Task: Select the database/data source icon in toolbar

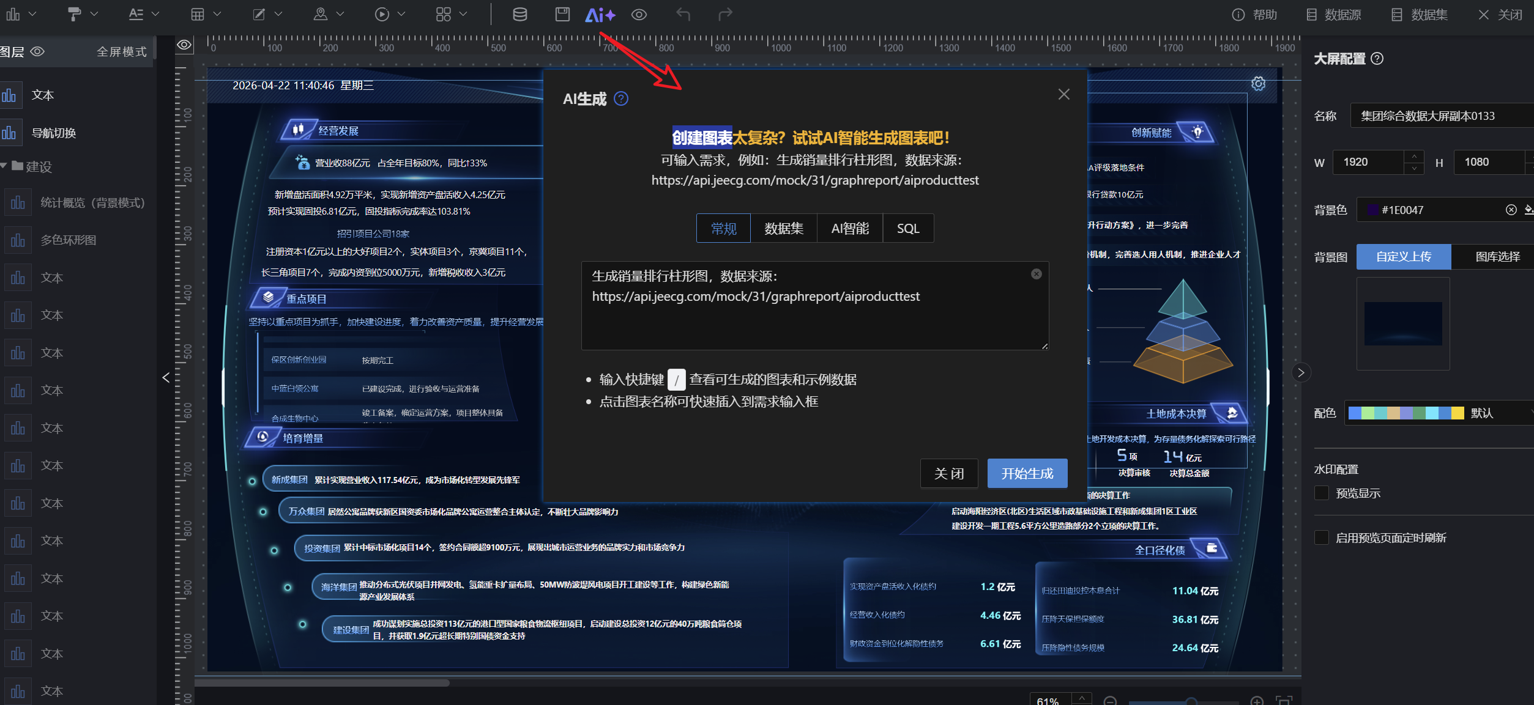Action: [519, 14]
